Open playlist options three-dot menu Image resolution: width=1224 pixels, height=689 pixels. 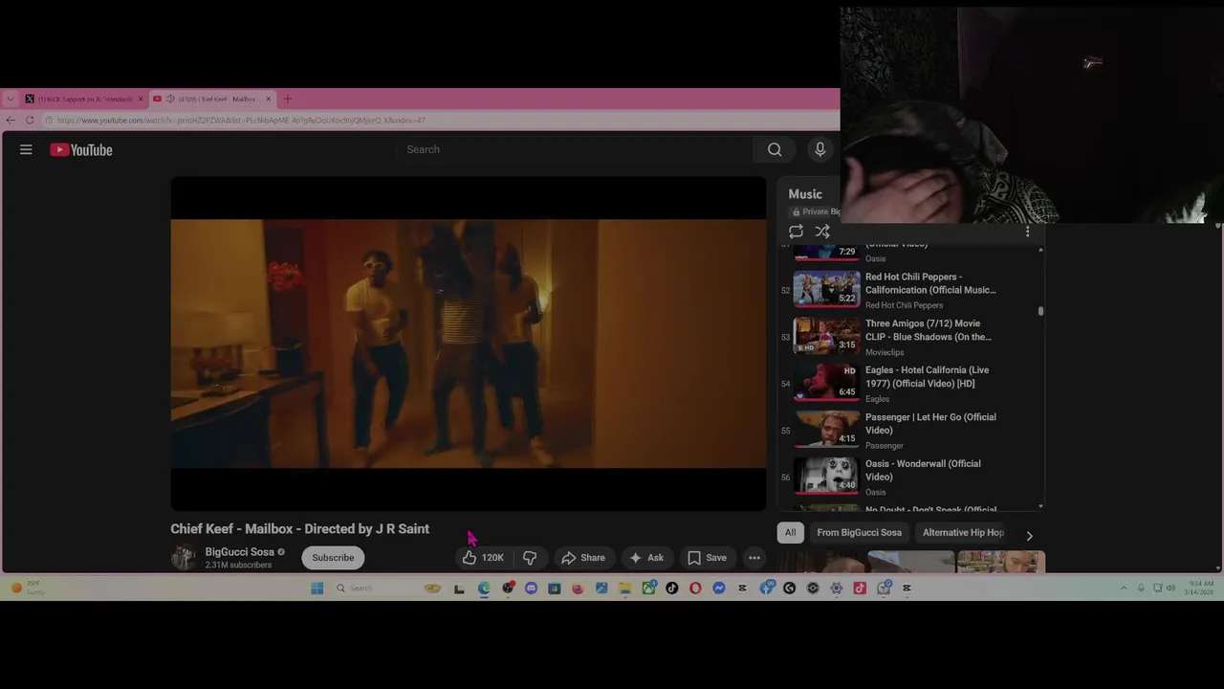click(1028, 232)
